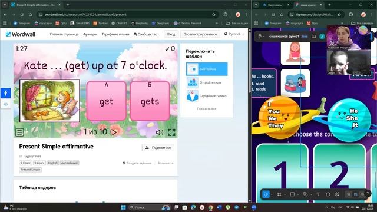Image resolution: width=377 pixels, height=212 pixels.
Task: Open "Тарифные планы" nav item
Action: pyautogui.click(x=115, y=34)
